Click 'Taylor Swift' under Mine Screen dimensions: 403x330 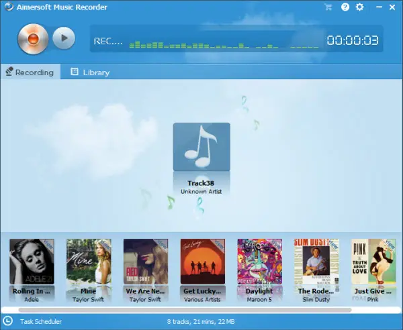[x=88, y=299]
